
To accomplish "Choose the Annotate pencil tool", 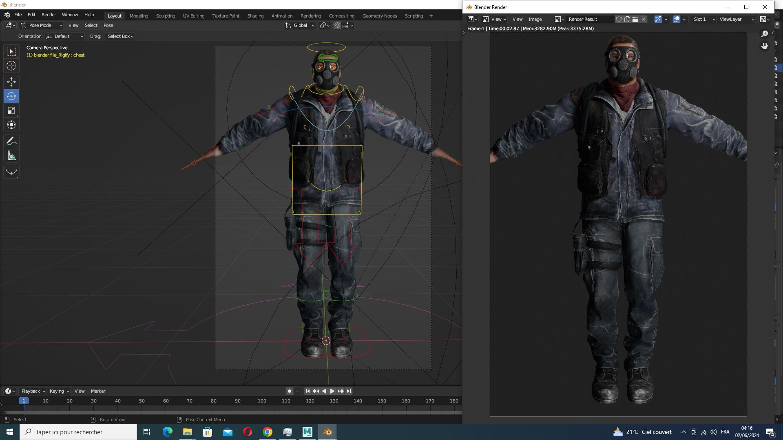I will 11,141.
